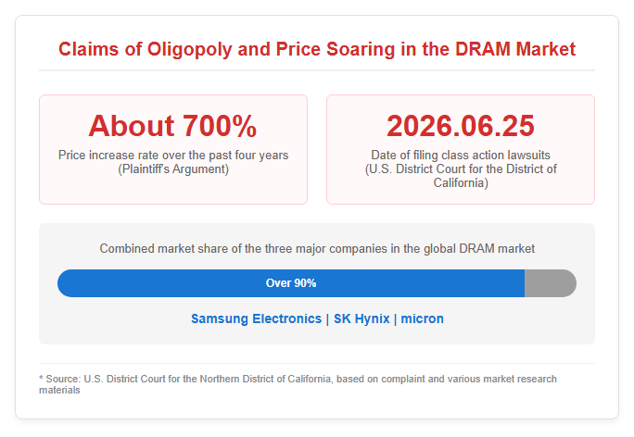Click the horizontal divider below the title
Viewport: 634px width, 437px height.
pos(317,70)
